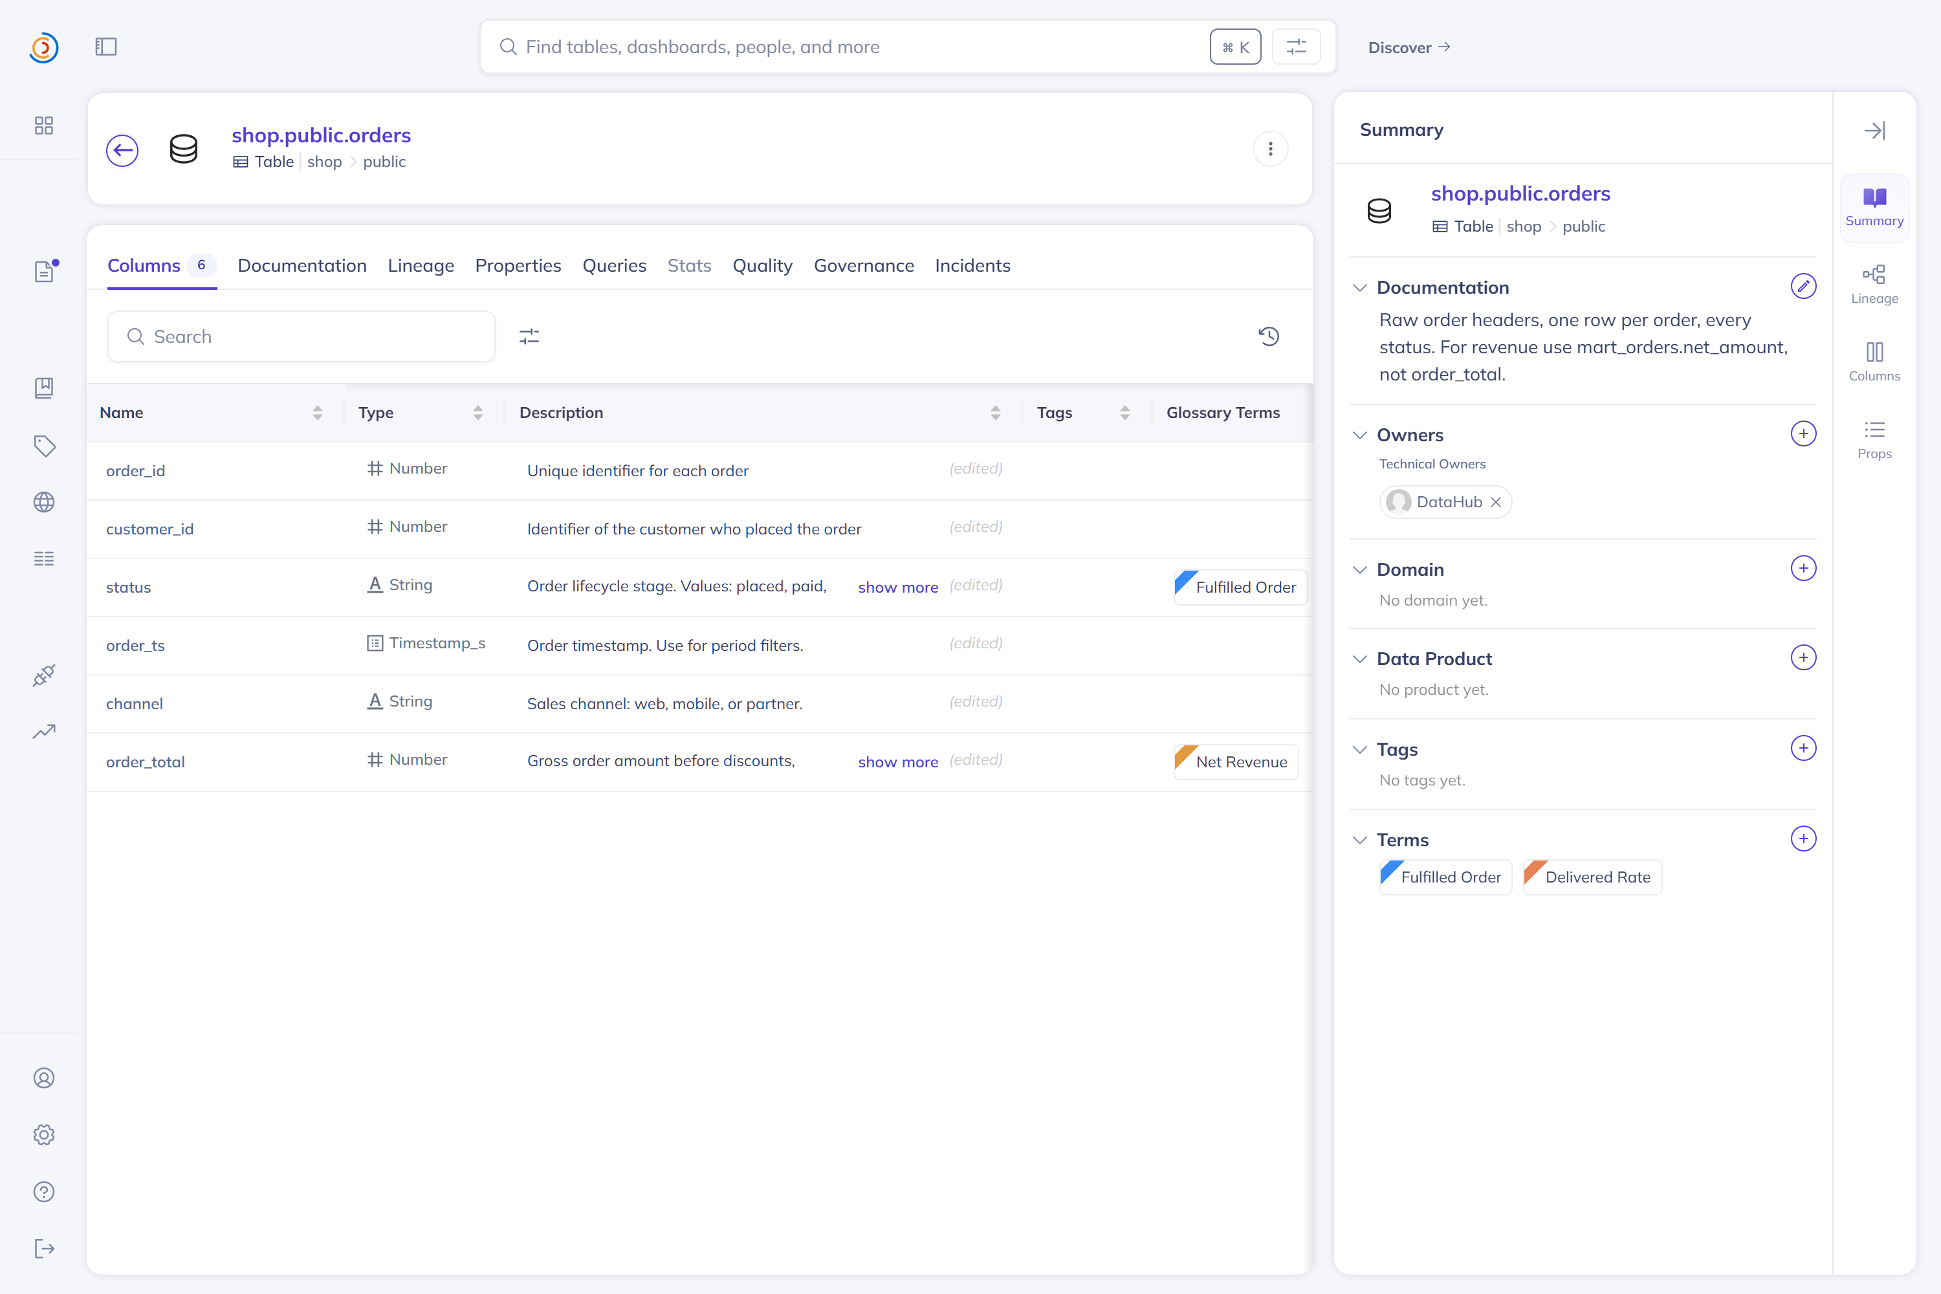The height and width of the screenshot is (1294, 1941).
Task: Click the public breadcrumb in the header
Action: [x=384, y=162]
